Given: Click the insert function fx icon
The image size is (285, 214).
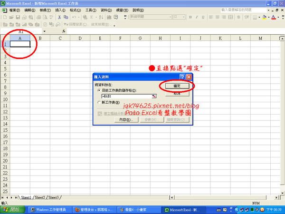Looking at the screenshot, I should point(64,31).
